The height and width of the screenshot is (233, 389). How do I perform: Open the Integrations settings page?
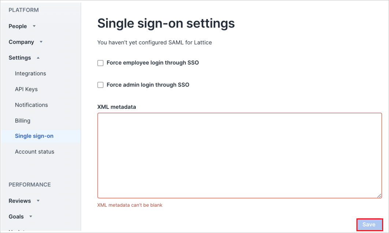(x=30, y=73)
